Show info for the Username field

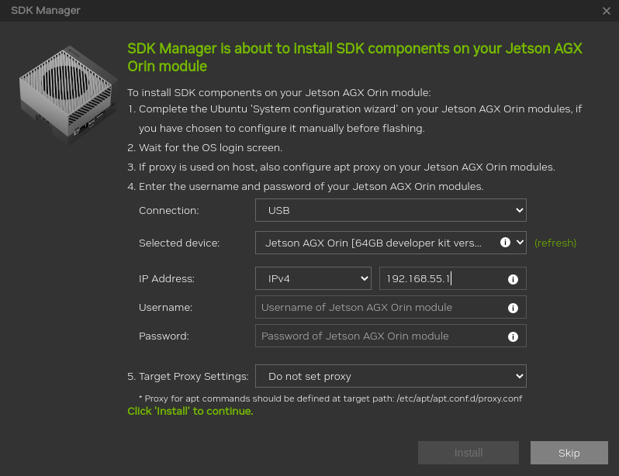click(513, 308)
